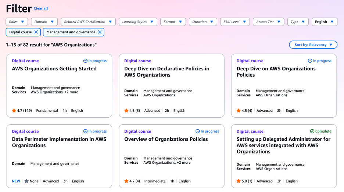Screen dimensions: 344x192
Task: Open Data Perimeter Implementation in AWS Organizations course
Action: (x=59, y=142)
